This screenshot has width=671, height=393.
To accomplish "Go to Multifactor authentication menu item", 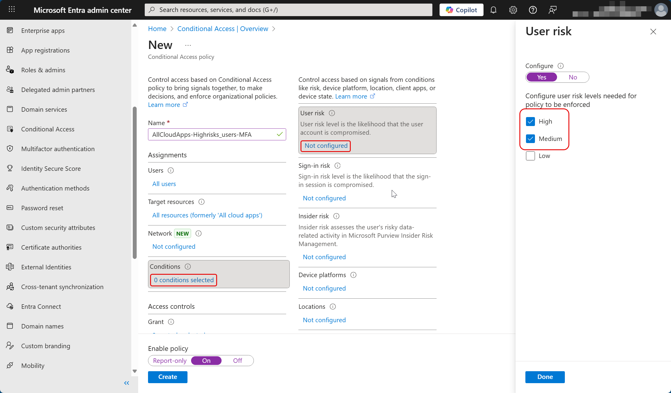I will coord(58,149).
